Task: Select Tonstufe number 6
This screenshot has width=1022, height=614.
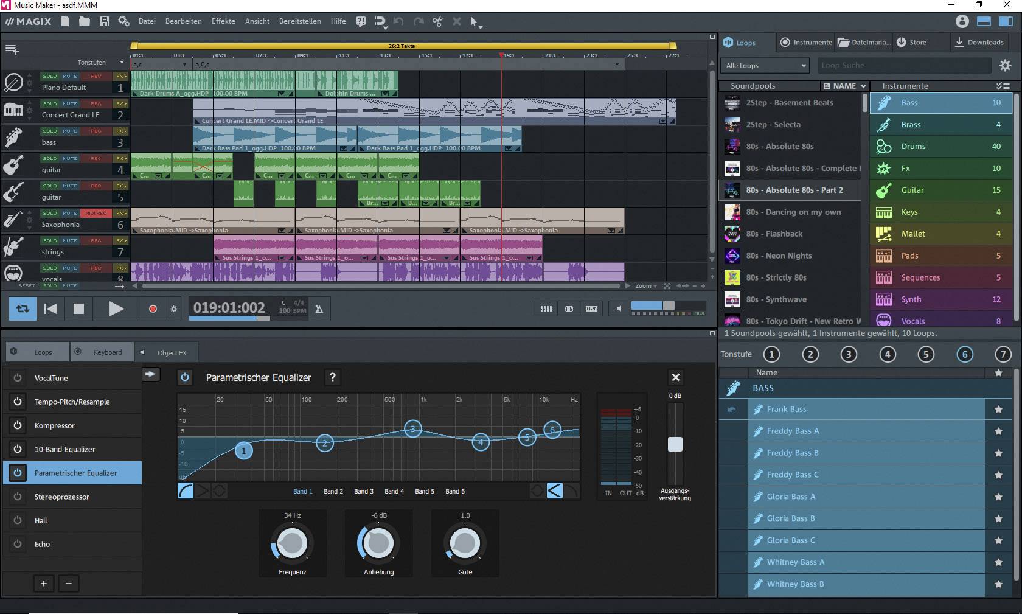Action: (x=965, y=354)
